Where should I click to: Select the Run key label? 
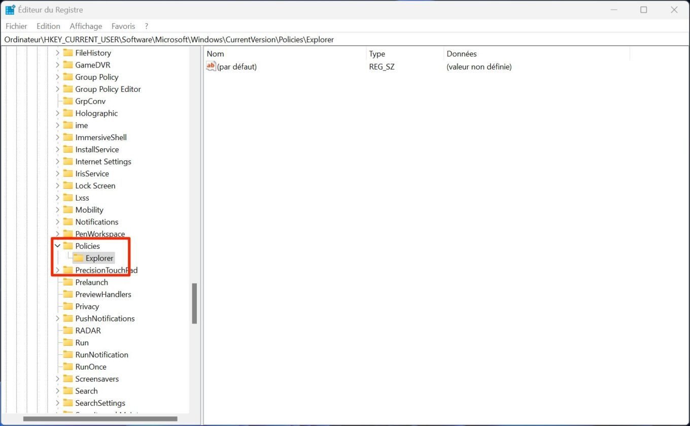82,343
